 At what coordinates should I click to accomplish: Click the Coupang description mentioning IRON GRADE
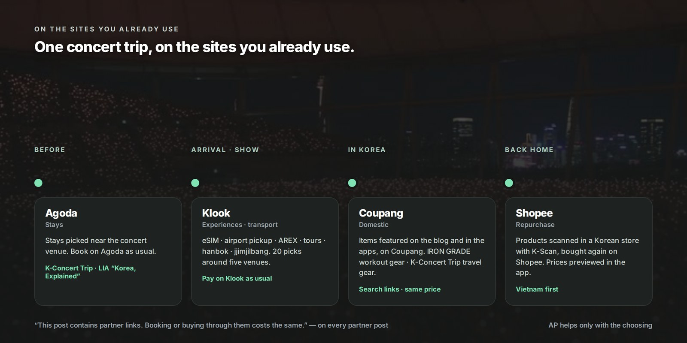click(x=422, y=256)
